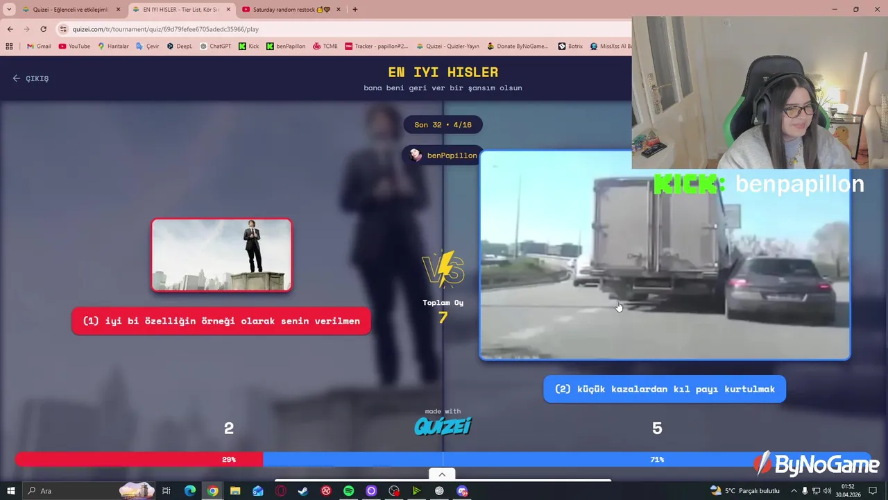888x500 pixels.
Task: Open Opera browser from the taskbar
Action: (x=281, y=491)
